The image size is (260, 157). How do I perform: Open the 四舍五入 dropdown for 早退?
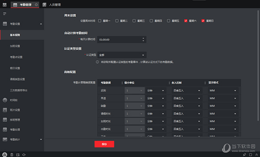[x=187, y=98]
